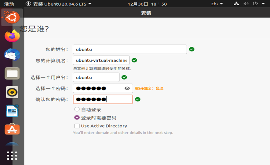Click the green checkmark beside confirm password

point(138,99)
